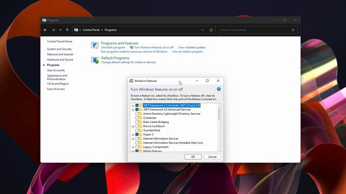346x194 pixels.
Task: Click the Programs and Features icon
Action: pos(95,45)
